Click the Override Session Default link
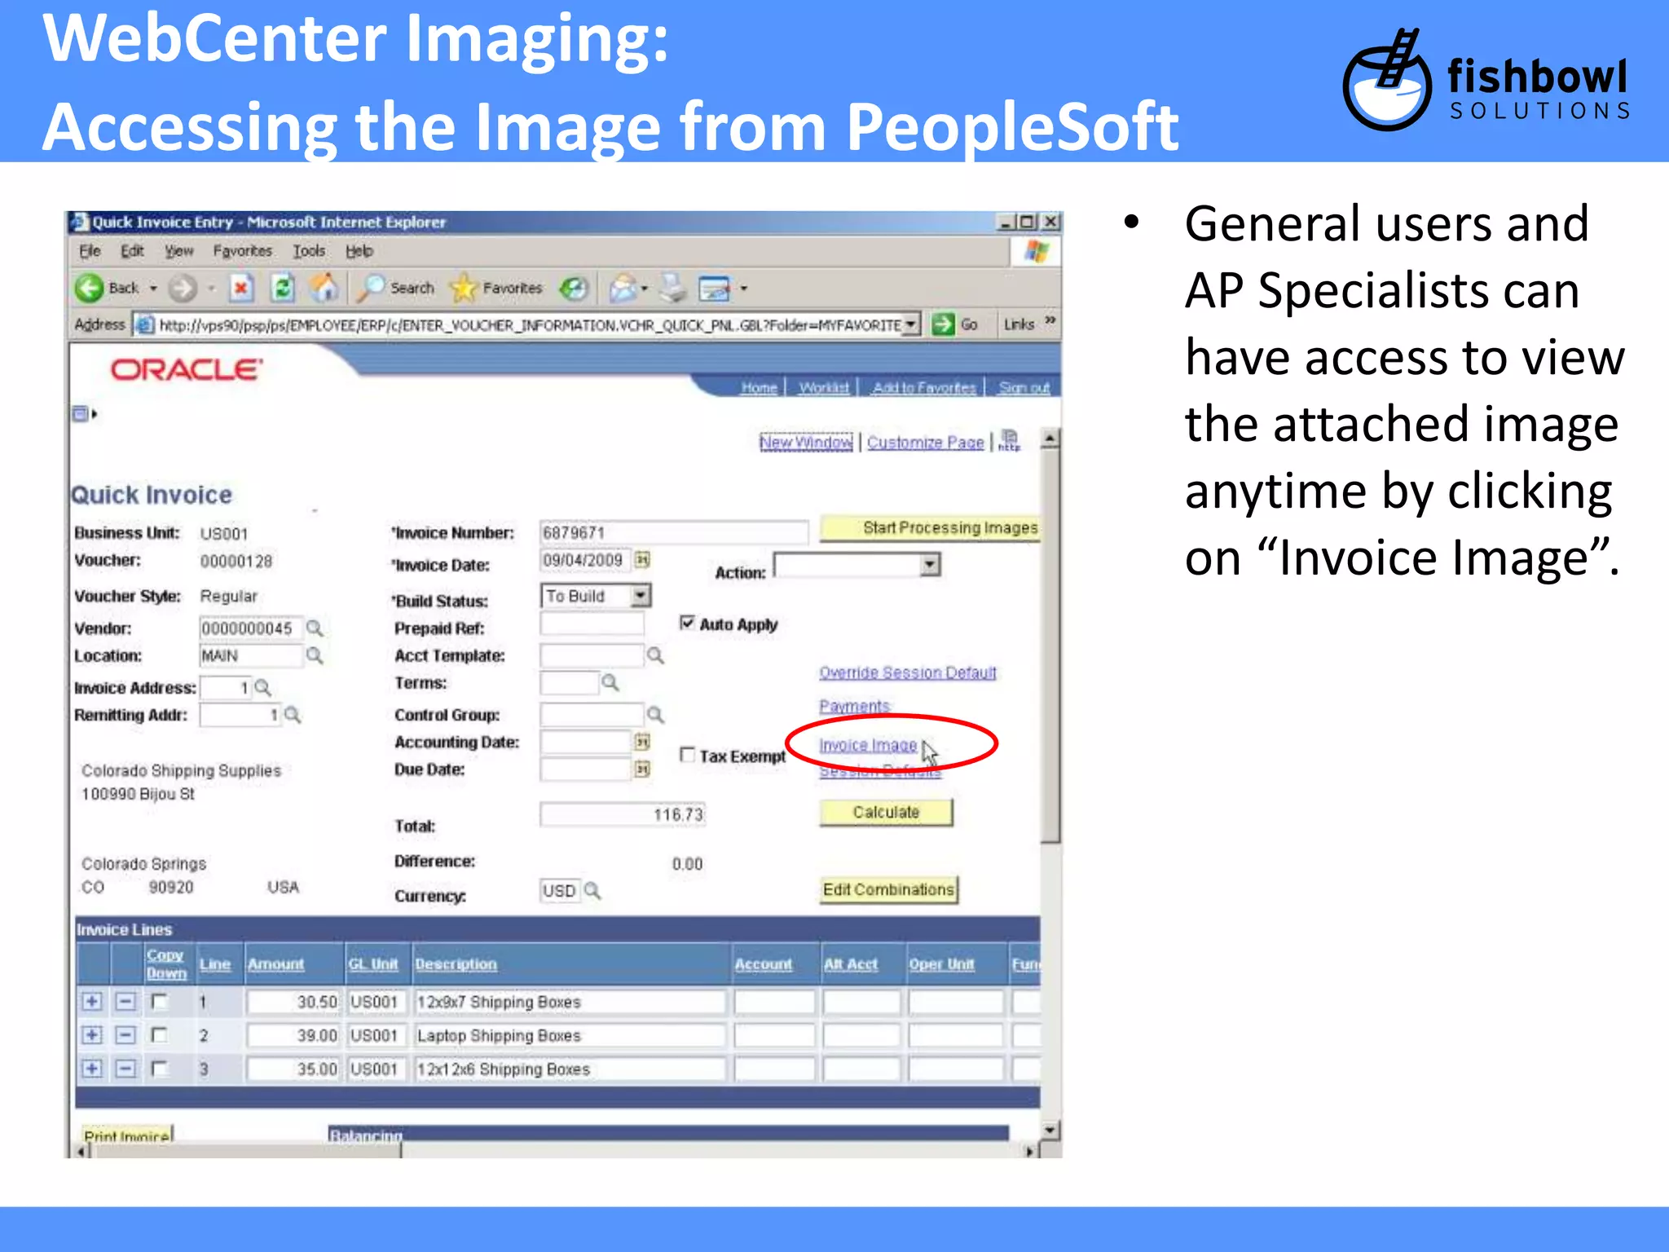The image size is (1669, 1252). (x=908, y=672)
